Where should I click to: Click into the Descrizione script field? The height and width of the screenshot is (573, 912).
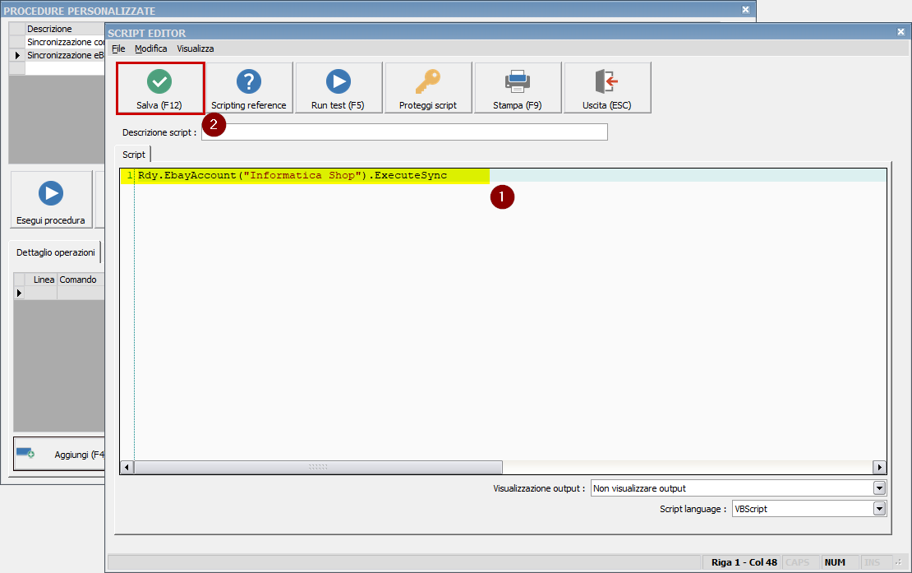404,132
